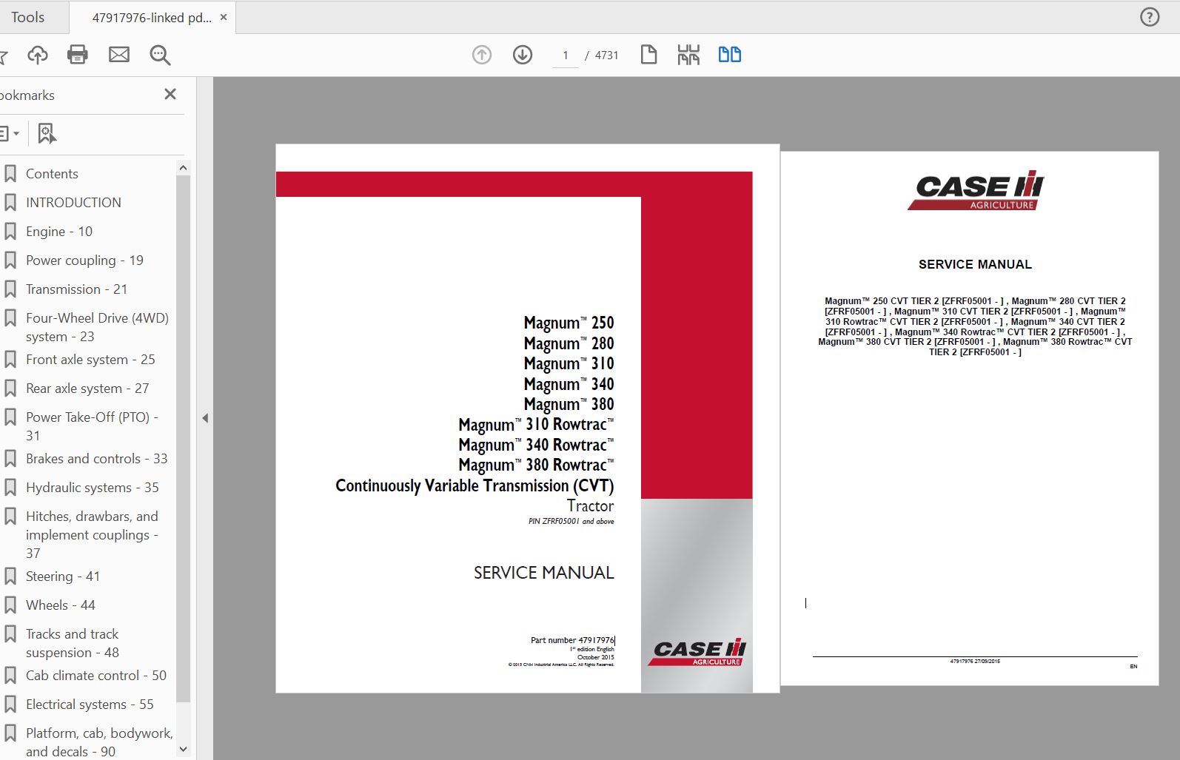
Task: Open the Contents bookmark
Action: point(52,174)
